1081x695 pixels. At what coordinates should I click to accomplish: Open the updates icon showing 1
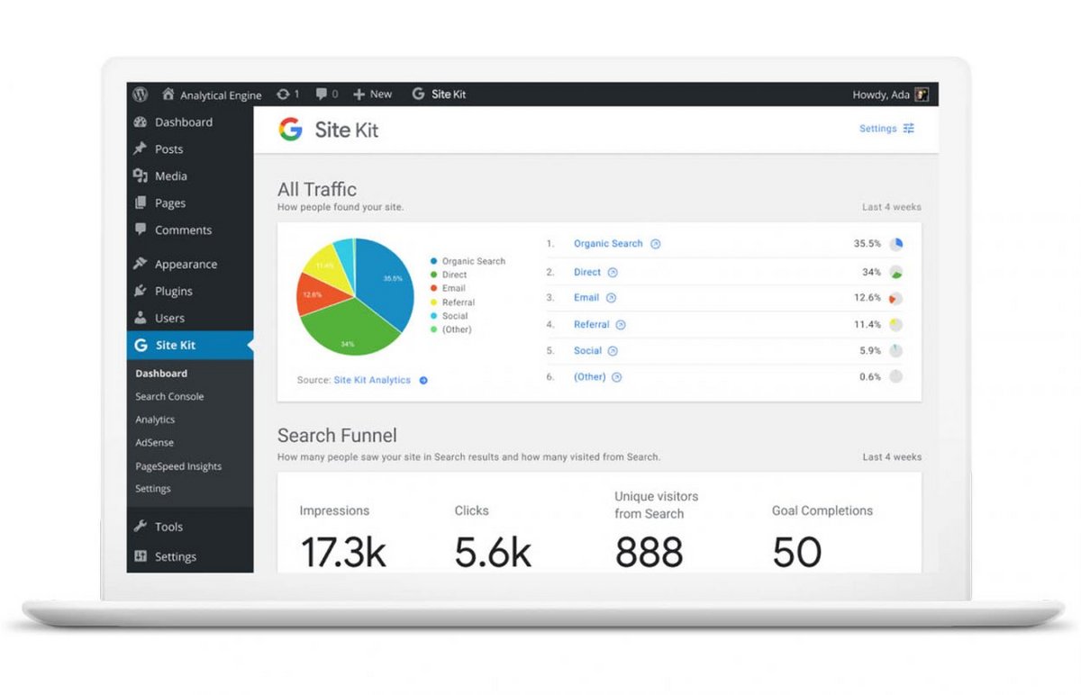pos(283,95)
